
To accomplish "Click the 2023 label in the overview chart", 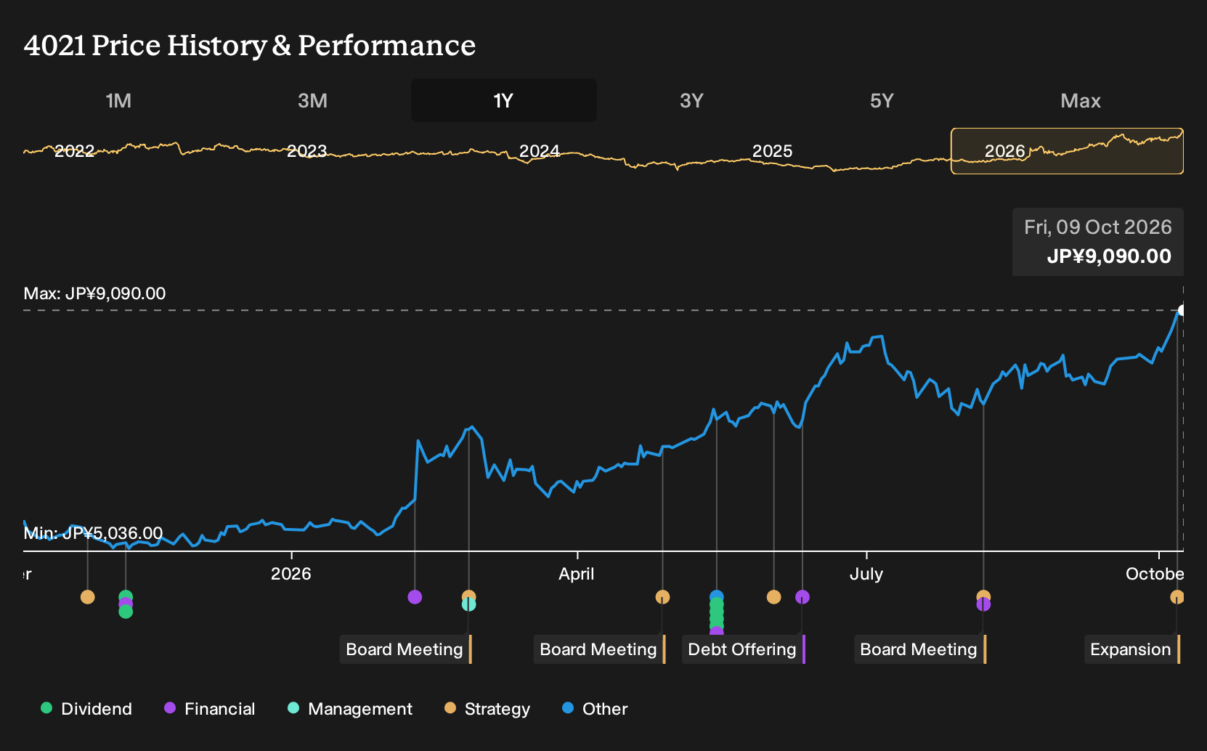I will pos(307,151).
